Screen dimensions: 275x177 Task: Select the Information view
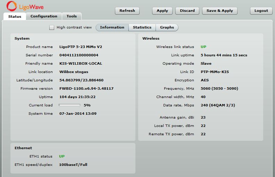[x=112, y=27]
